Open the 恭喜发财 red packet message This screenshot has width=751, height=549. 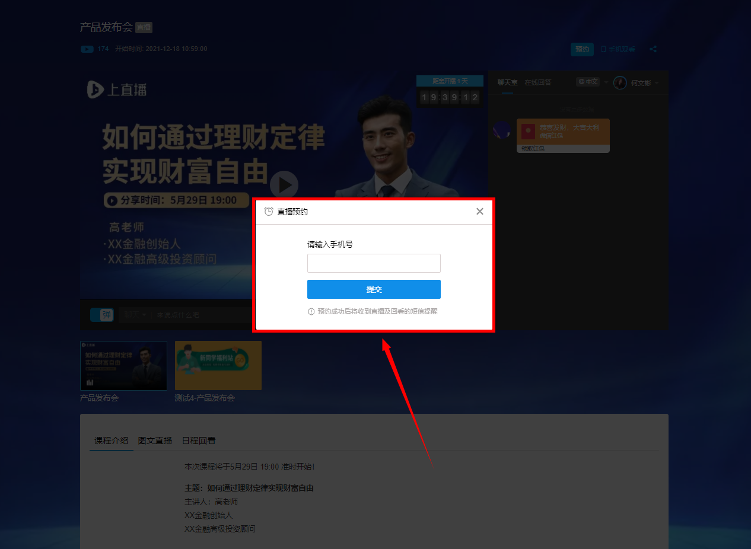(563, 132)
